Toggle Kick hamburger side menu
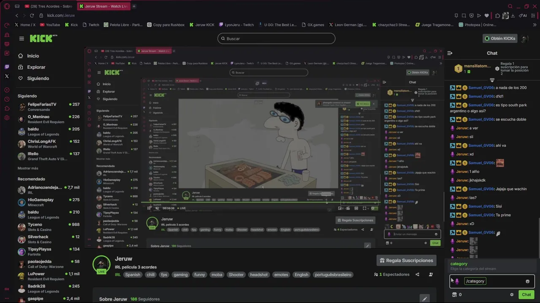The image size is (540, 303). (x=22, y=38)
